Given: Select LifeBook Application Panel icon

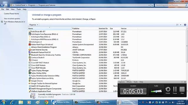Looking at the screenshot, I should click(30, 91).
